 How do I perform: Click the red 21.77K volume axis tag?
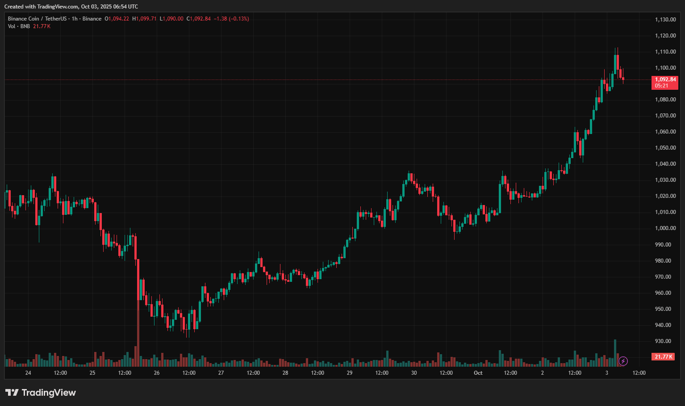tap(663, 357)
